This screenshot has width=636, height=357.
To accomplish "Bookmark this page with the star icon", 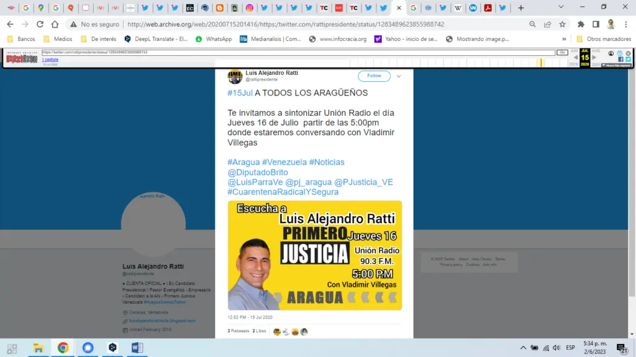I will pyautogui.click(x=562, y=24).
